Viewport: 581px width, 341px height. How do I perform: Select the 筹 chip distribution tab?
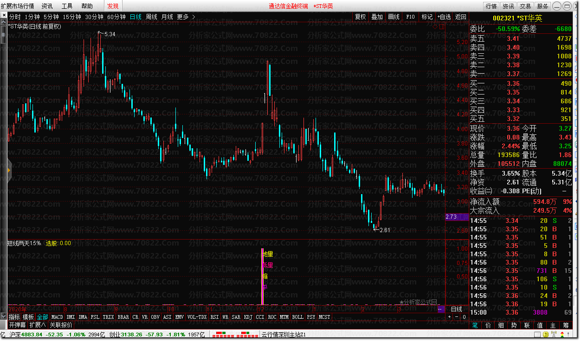[566, 326]
